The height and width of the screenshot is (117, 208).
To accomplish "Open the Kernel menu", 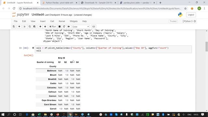I will click(62, 21).
